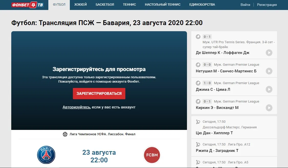The height and width of the screenshot is (168, 288).
Task: Play the Де Шеппер К - Лоффаген Дж stream
Action: tap(269, 53)
